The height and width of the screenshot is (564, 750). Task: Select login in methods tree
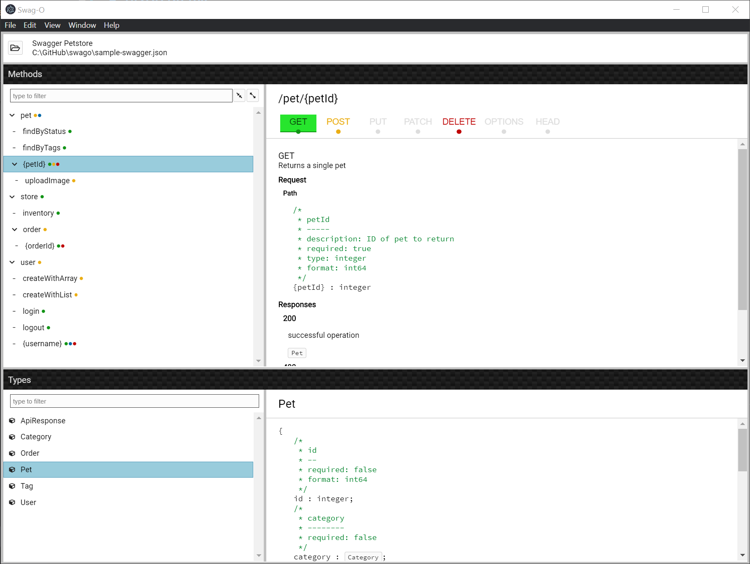31,311
